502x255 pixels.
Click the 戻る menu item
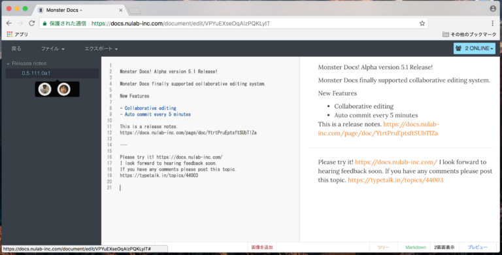(16, 48)
